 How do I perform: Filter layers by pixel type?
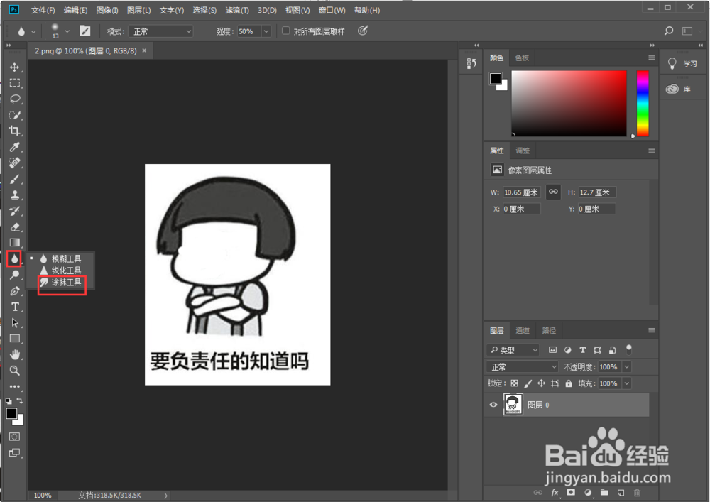552,350
